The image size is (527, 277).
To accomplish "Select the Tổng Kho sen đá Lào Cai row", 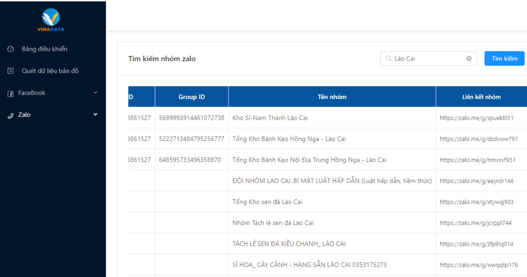I will click(x=267, y=202).
